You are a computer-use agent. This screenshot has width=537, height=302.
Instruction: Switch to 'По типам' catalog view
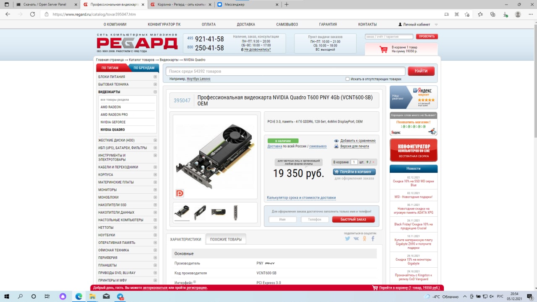click(109, 68)
